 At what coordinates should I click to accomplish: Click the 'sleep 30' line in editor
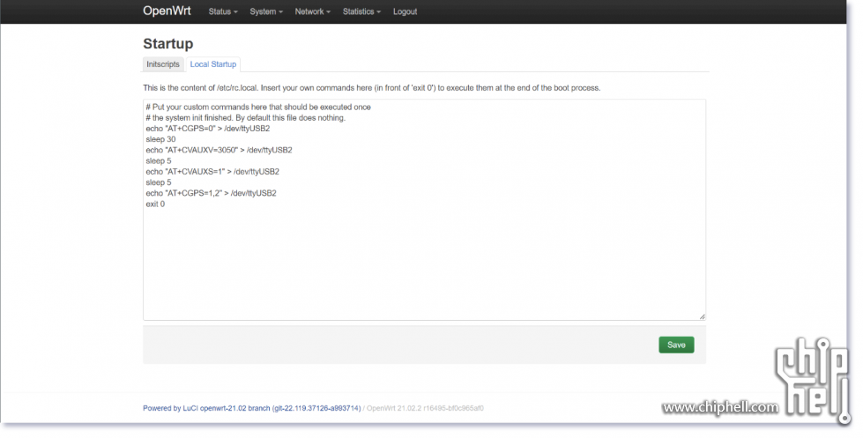[160, 139]
